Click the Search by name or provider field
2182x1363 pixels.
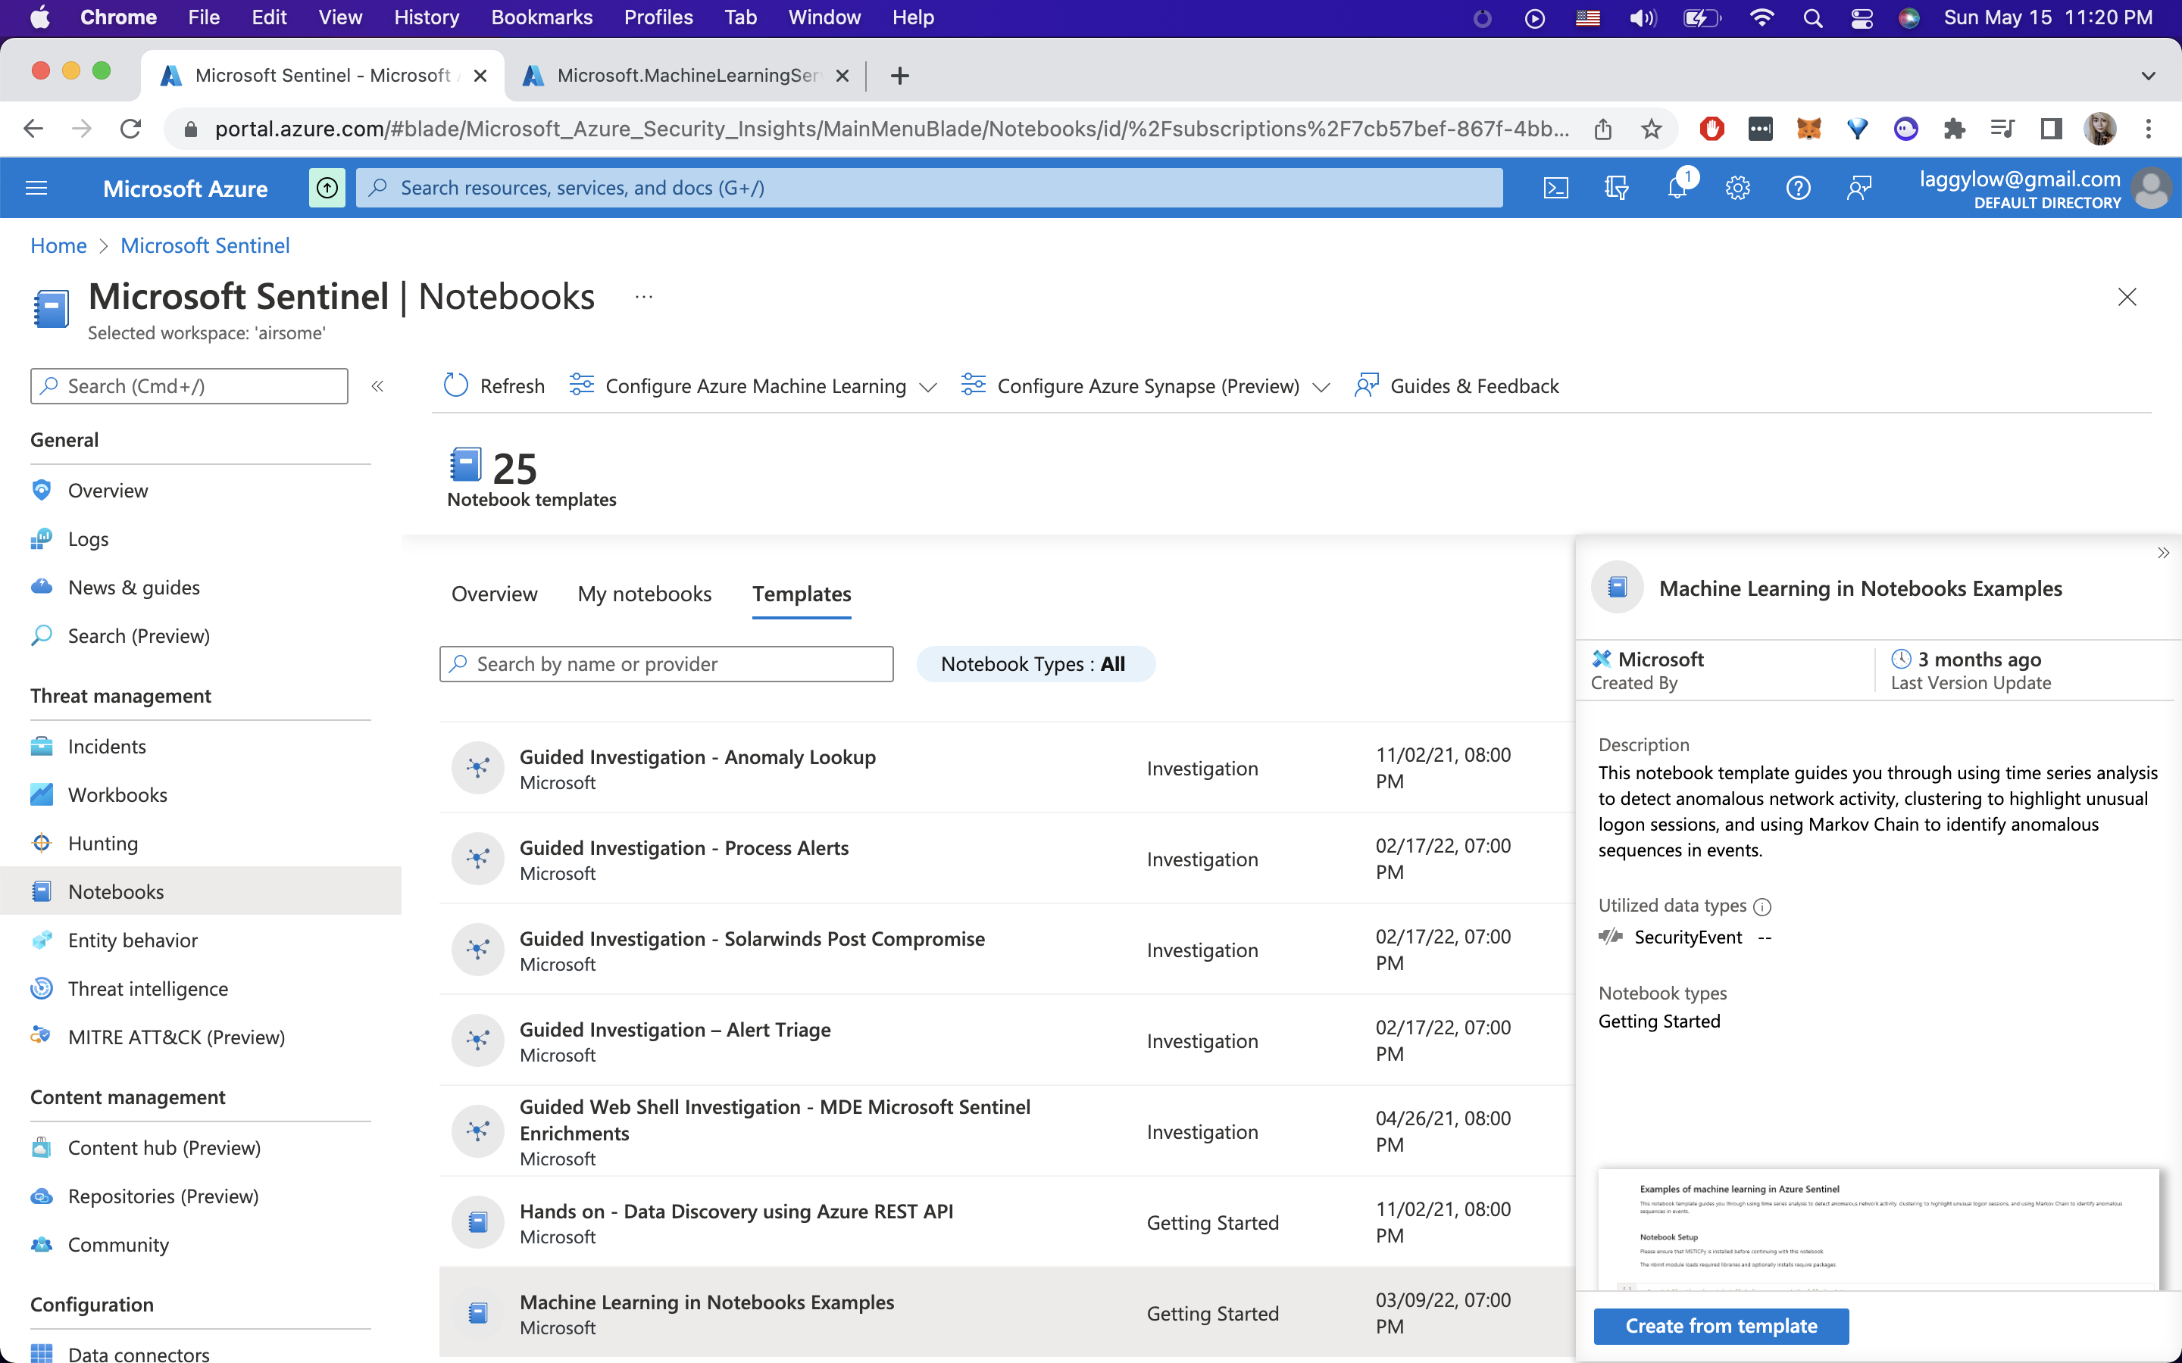click(x=667, y=664)
